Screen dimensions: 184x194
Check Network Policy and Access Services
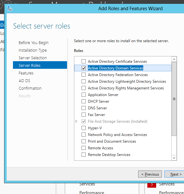click(83, 135)
